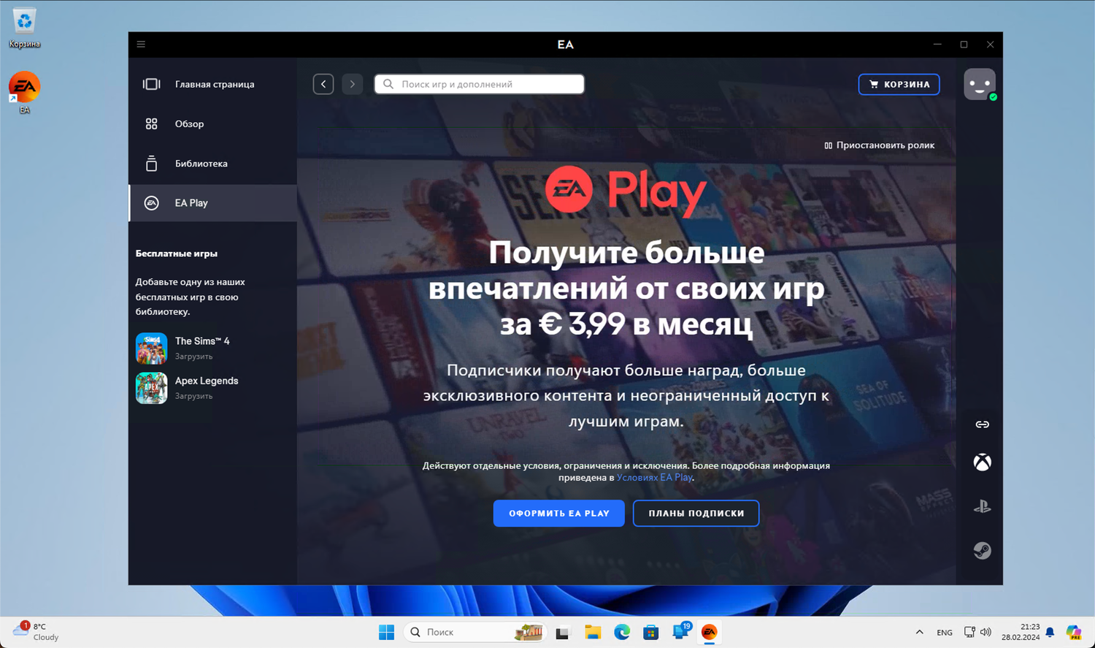Click the taskbar Поиск search box

pos(474,632)
